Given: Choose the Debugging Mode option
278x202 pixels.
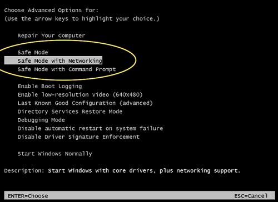Looking at the screenshot, I should [41, 120].
